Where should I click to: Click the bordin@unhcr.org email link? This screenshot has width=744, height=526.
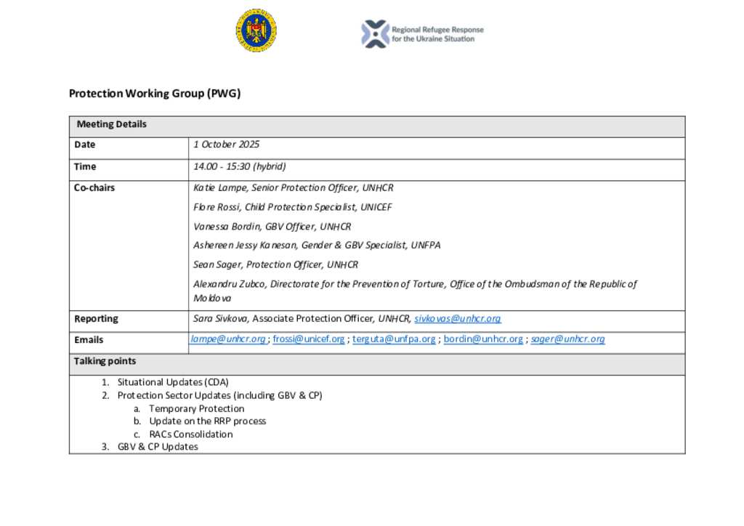coord(483,339)
